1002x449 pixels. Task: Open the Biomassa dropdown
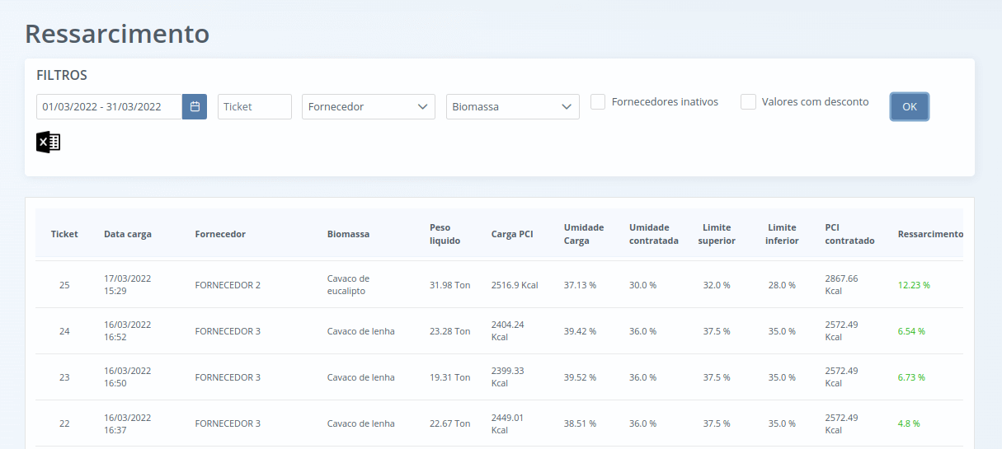pyautogui.click(x=513, y=106)
